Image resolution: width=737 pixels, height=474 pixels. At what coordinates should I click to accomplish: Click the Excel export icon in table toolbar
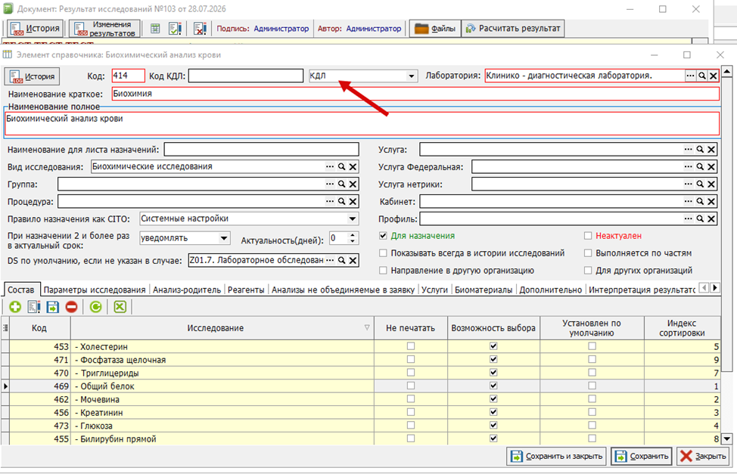(x=120, y=307)
